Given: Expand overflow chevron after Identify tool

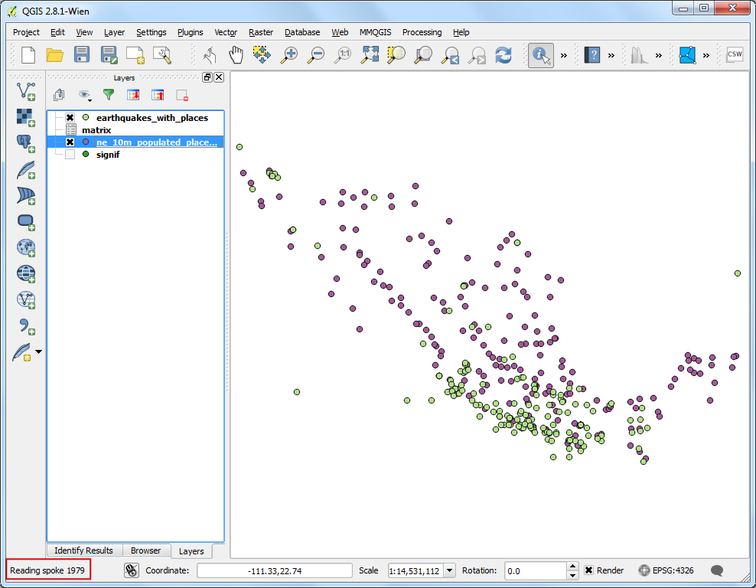Looking at the screenshot, I should pyautogui.click(x=564, y=55).
